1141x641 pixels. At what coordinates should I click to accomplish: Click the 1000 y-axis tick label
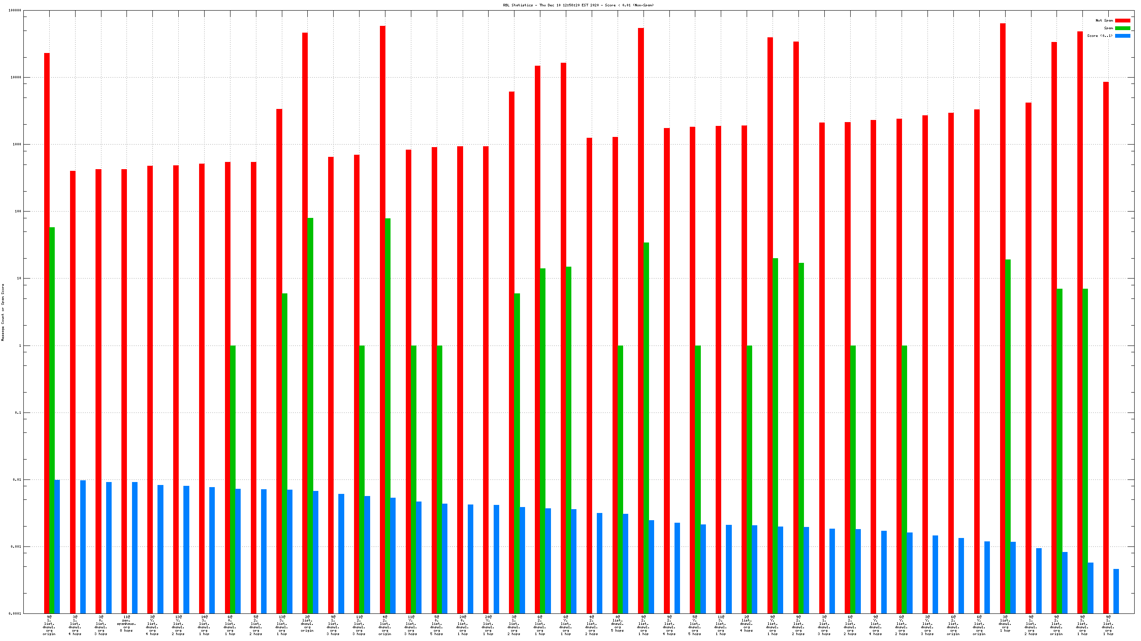pos(16,145)
